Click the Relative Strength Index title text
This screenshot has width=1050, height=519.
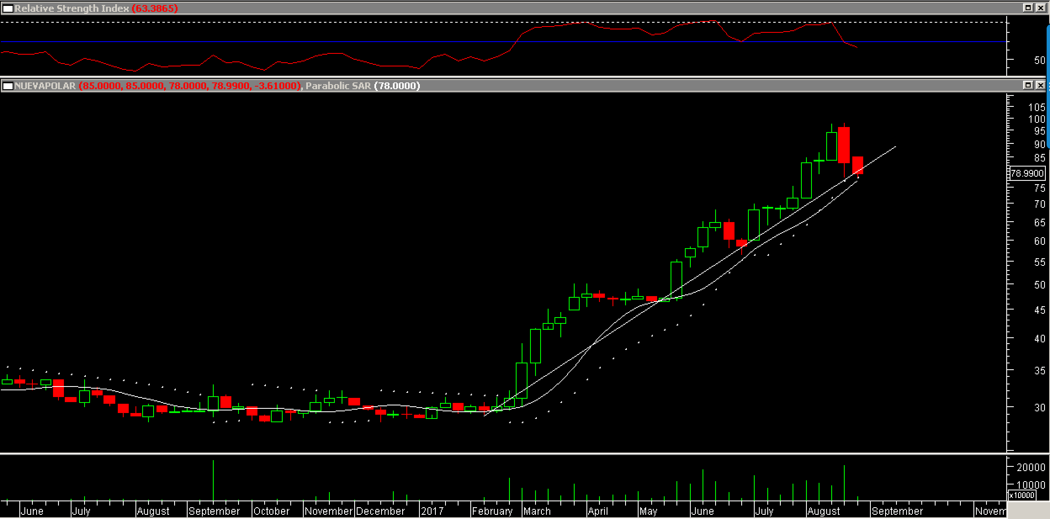click(72, 8)
